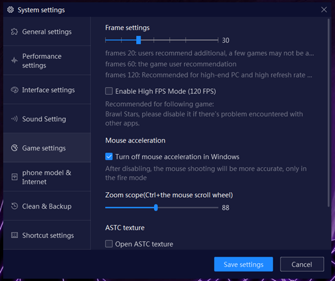Click the Shortcut settings keyboard icon
The height and width of the screenshot is (281, 335).
(14, 235)
